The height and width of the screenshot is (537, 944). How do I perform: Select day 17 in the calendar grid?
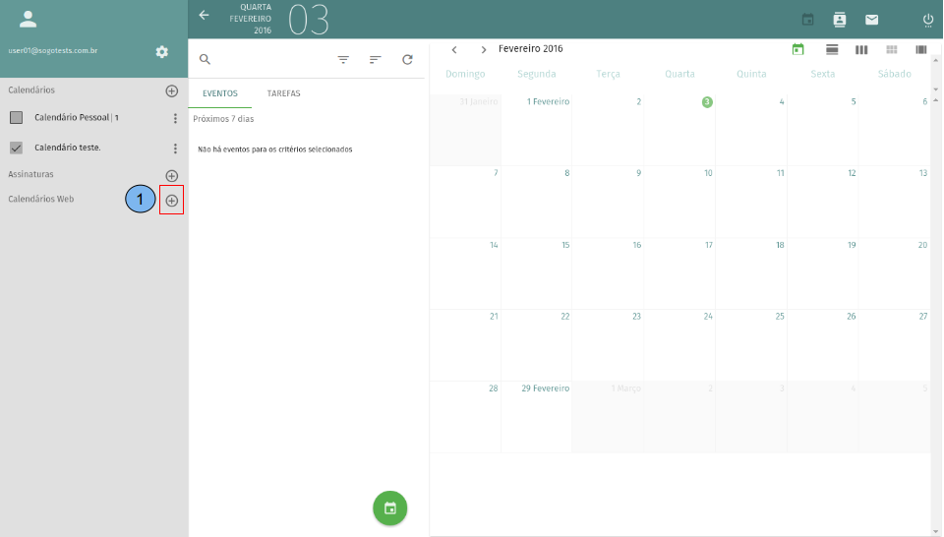point(679,272)
